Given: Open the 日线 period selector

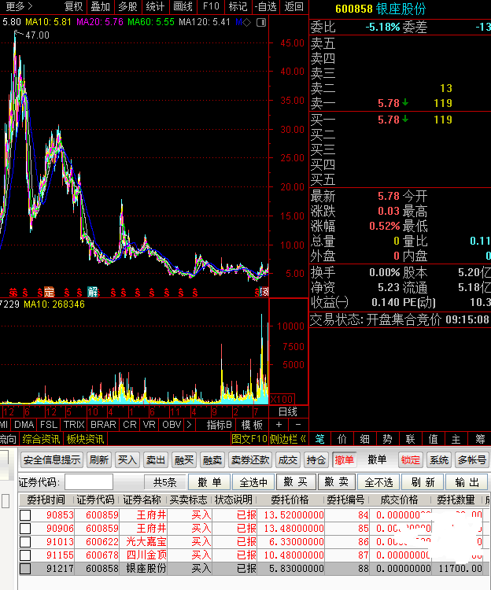Looking at the screenshot, I should (x=288, y=411).
